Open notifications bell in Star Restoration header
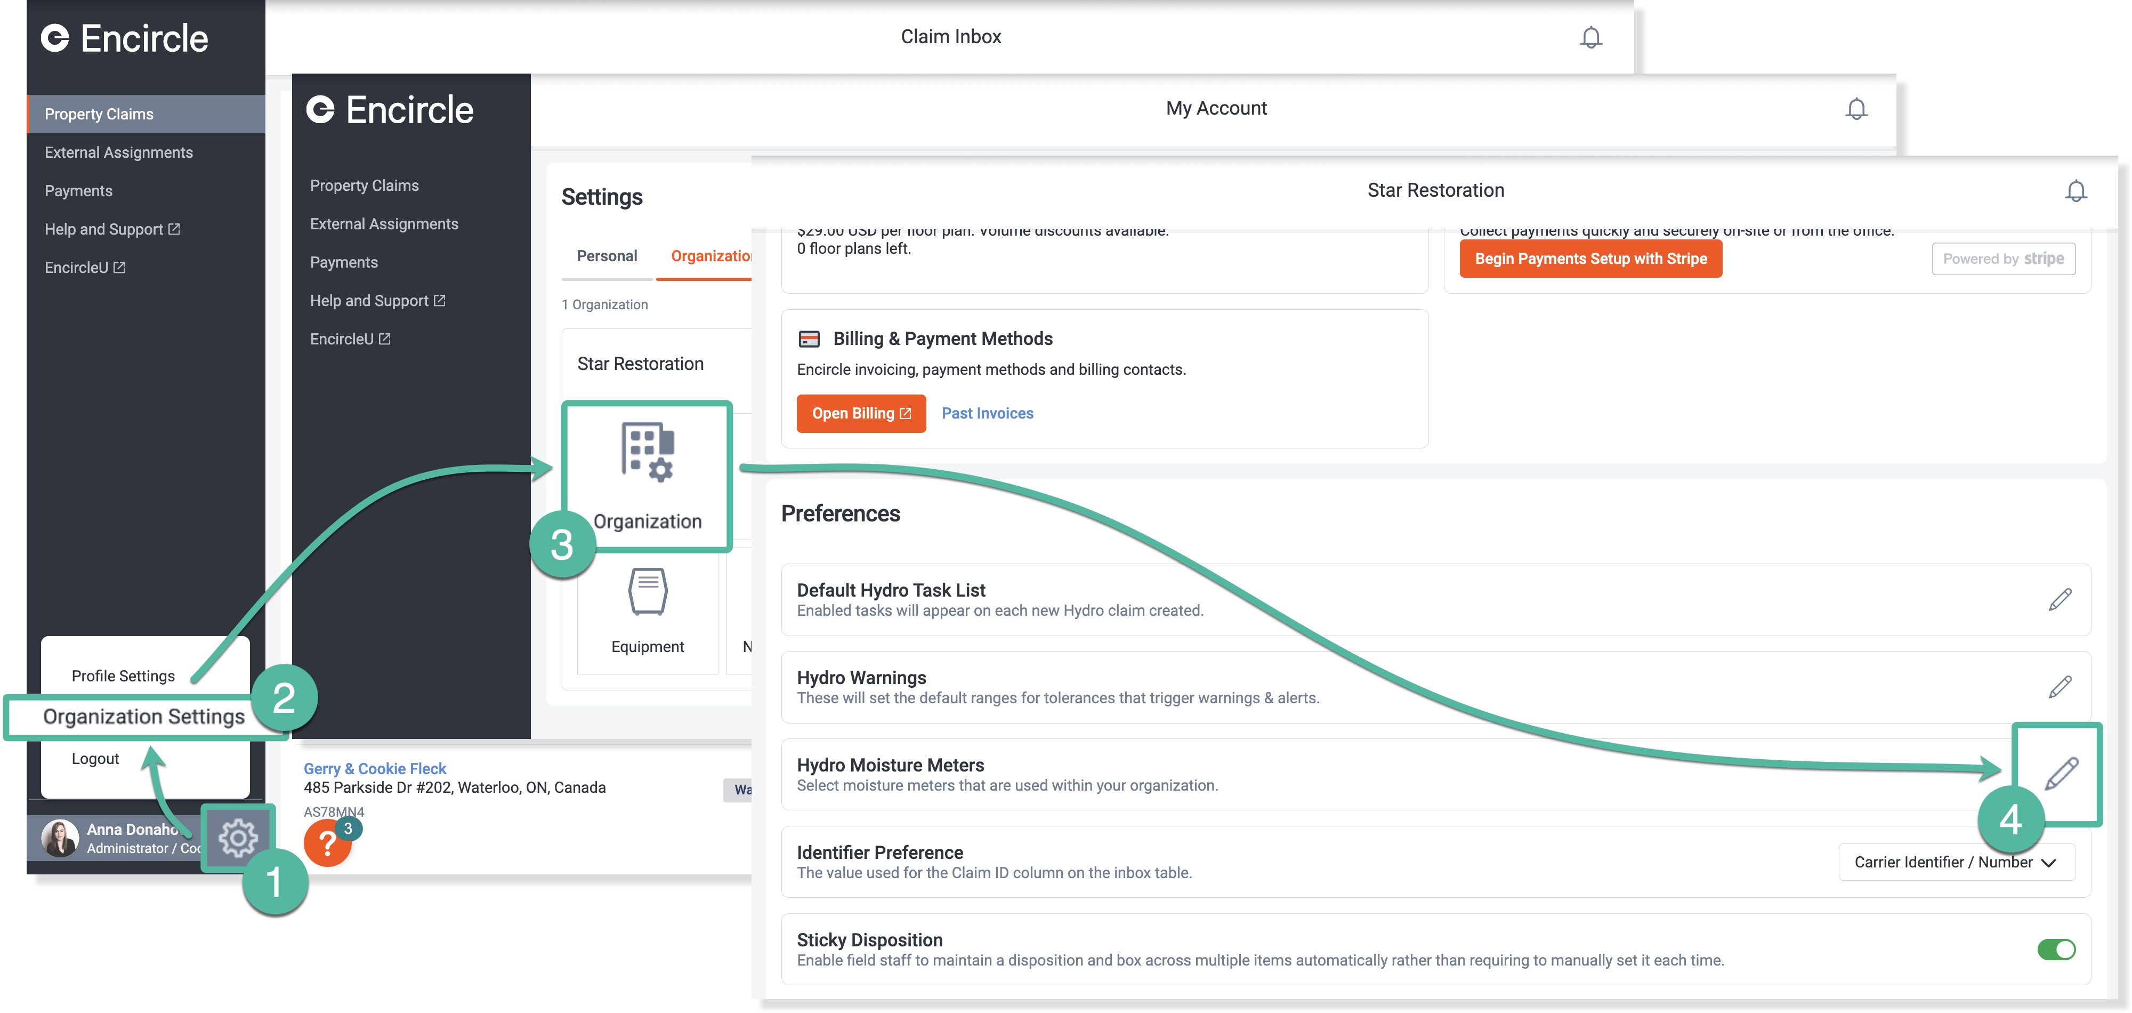This screenshot has width=2132, height=1013. tap(2076, 190)
